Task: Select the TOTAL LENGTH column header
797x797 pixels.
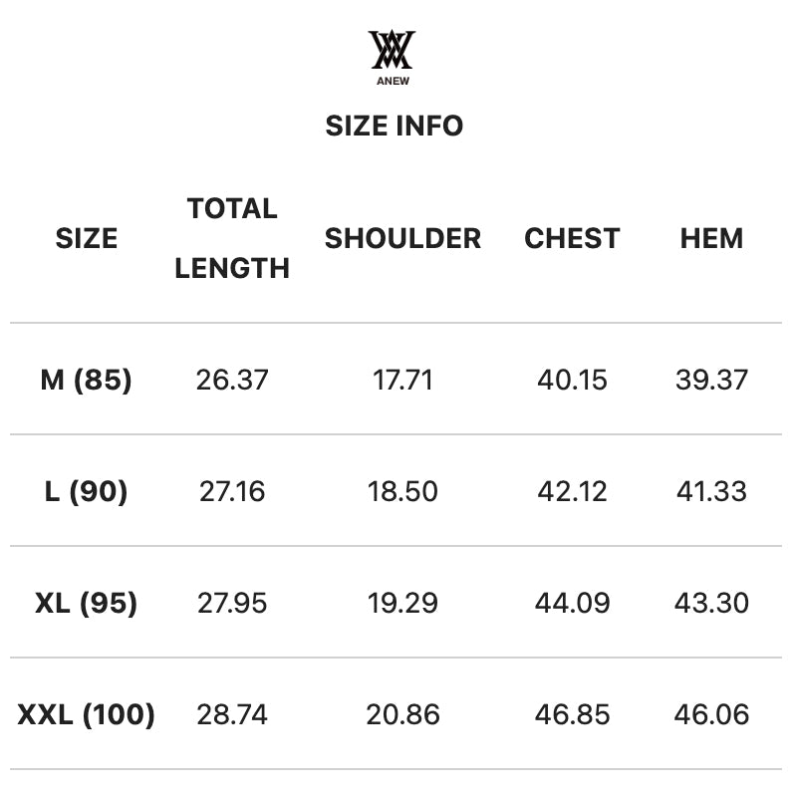Action: tap(232, 238)
